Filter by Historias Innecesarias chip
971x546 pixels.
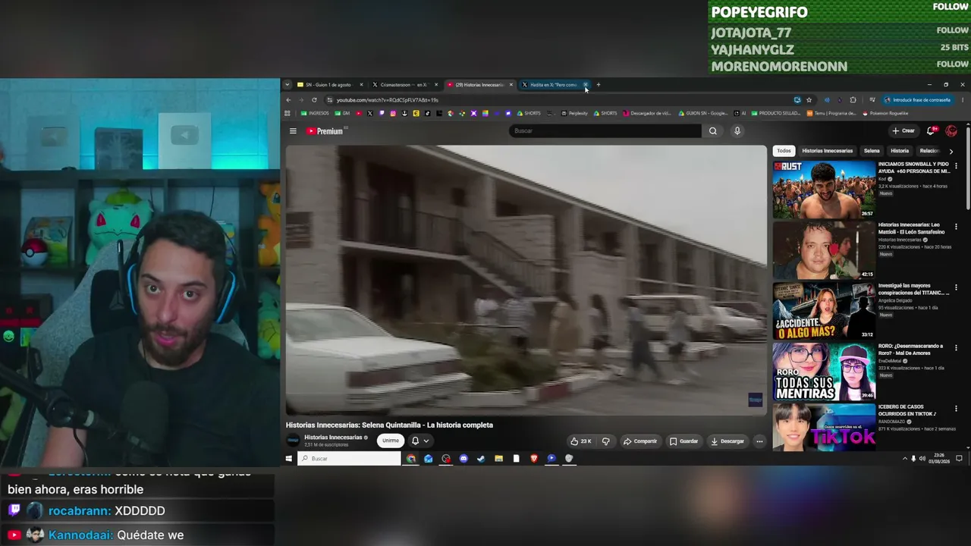(x=828, y=151)
